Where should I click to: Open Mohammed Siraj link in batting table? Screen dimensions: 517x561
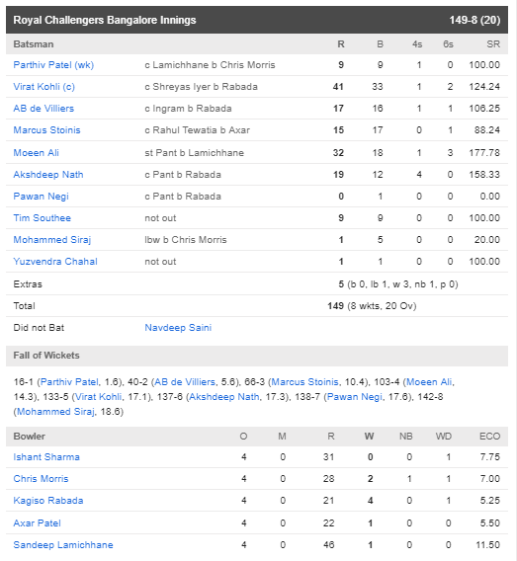pyautogui.click(x=52, y=240)
